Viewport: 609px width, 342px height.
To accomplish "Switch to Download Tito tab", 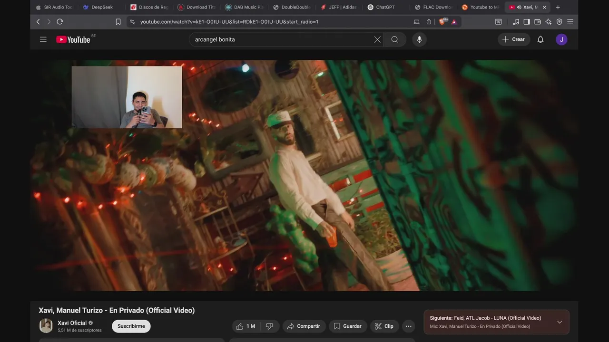I will point(196,7).
